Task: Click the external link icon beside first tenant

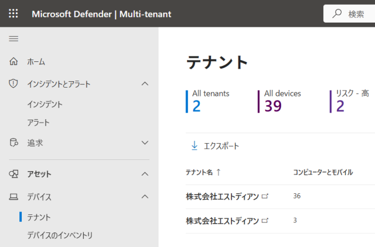Action: coord(265,196)
